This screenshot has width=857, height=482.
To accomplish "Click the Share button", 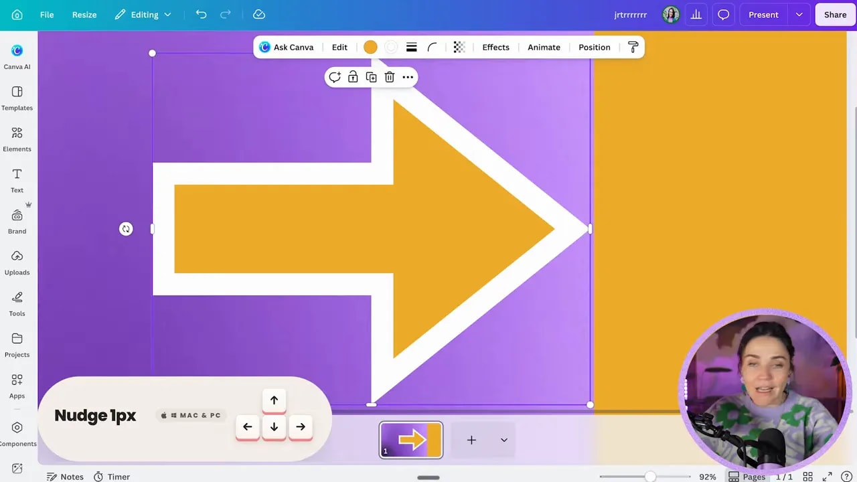I will coord(835,15).
